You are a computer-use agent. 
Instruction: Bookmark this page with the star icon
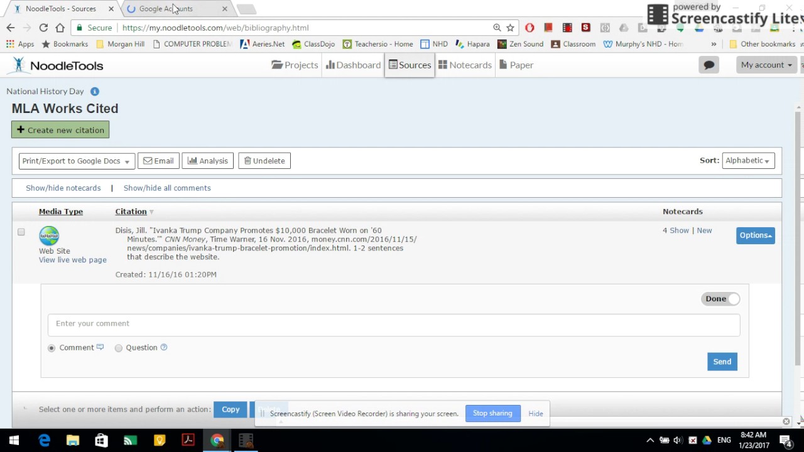510,28
